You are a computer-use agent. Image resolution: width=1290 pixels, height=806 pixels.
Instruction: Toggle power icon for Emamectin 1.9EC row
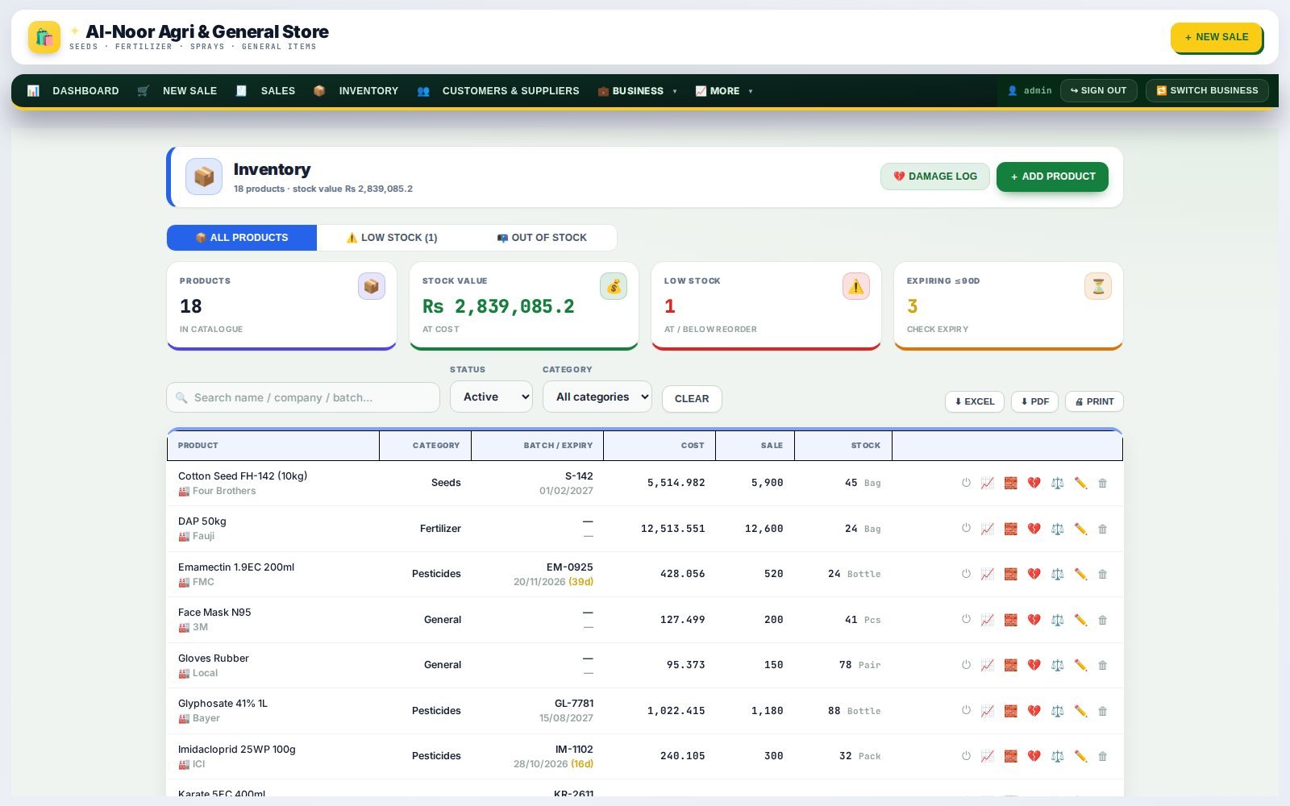coord(966,574)
